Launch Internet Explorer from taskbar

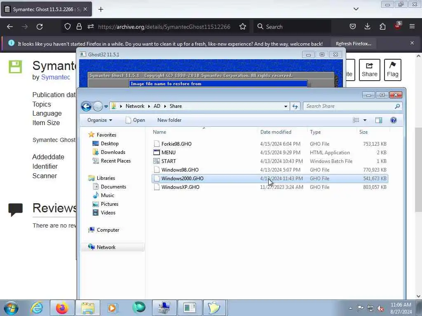(x=37, y=308)
